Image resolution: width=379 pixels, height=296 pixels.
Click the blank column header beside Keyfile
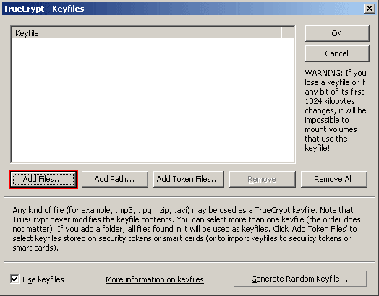pos(288,32)
